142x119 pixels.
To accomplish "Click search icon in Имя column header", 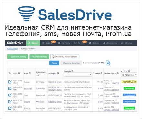I will pos(30,73).
